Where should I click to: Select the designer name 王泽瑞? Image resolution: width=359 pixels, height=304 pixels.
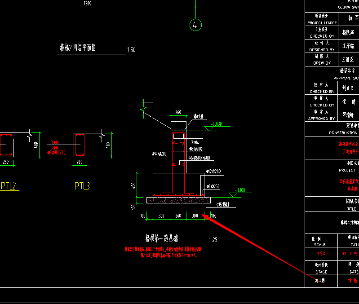point(348,46)
